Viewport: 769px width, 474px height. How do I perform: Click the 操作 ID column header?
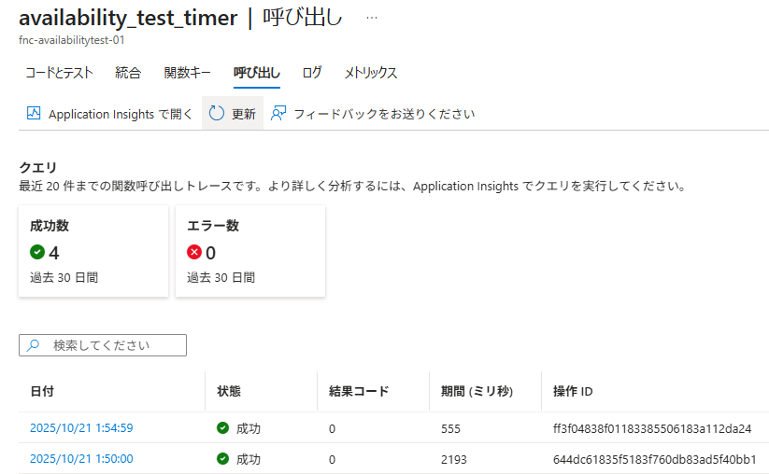click(x=573, y=391)
